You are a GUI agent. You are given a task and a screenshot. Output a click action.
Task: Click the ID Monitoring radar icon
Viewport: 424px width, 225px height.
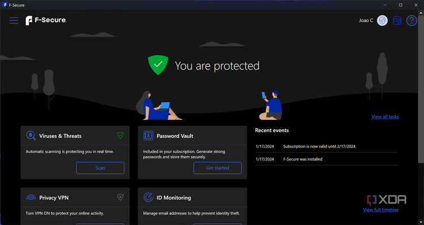pyautogui.click(x=148, y=197)
